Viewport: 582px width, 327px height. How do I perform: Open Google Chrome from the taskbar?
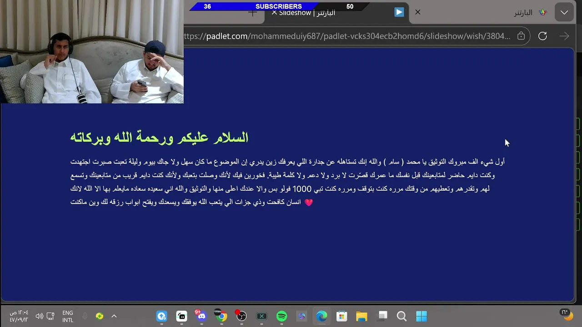(x=221, y=316)
